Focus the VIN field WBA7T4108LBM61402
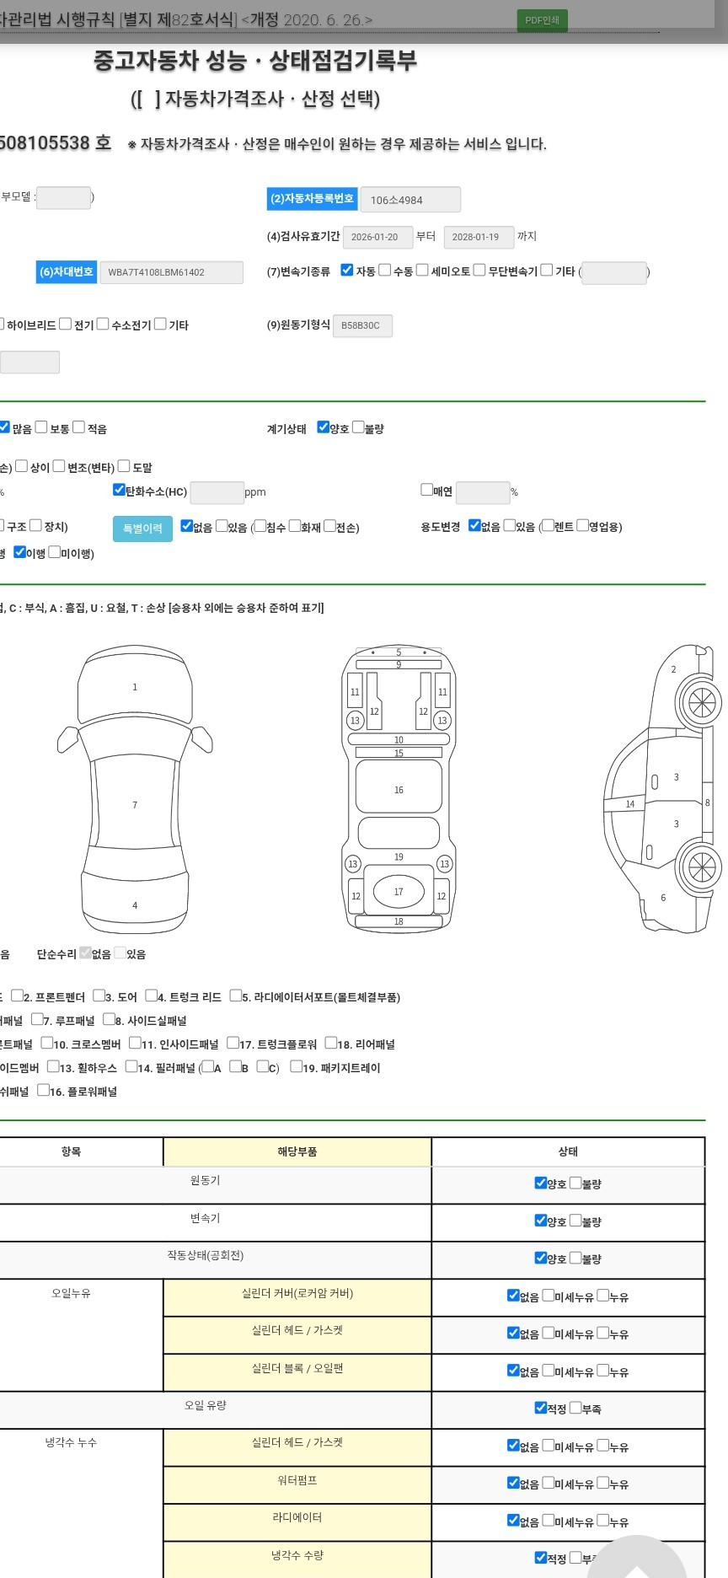This screenshot has height=1578, width=728. (x=171, y=272)
